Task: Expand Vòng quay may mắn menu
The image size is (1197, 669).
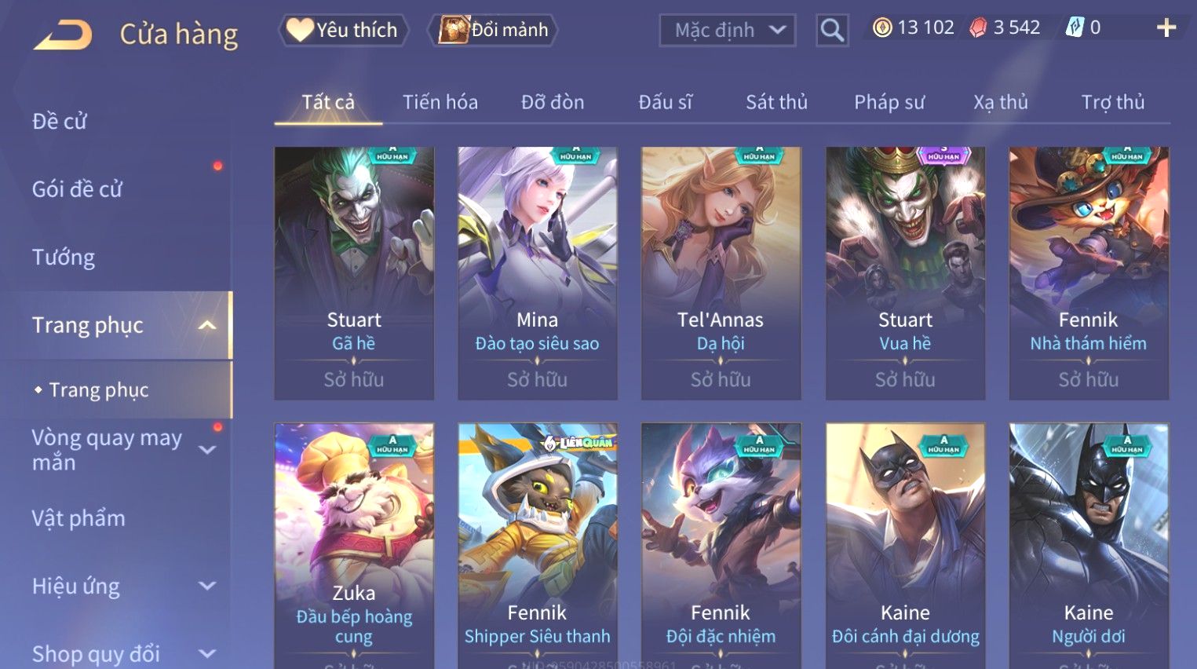Action: tap(207, 450)
